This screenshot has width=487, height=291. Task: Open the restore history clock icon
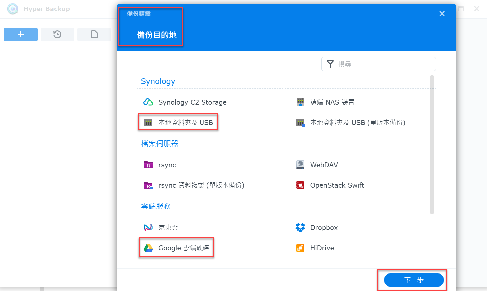point(57,34)
